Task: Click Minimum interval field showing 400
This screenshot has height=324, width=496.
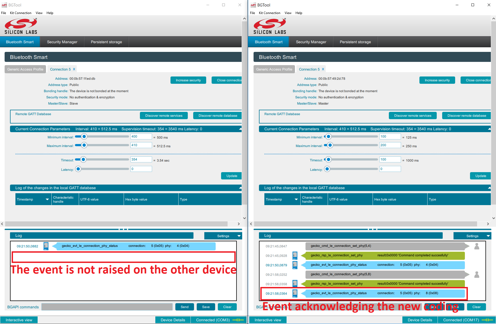Action: [x=141, y=136]
